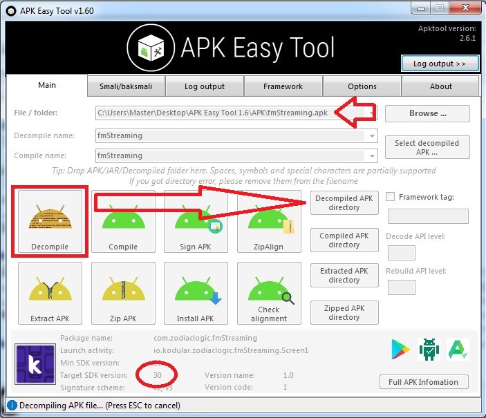Open Full APK Infomation

point(423,382)
